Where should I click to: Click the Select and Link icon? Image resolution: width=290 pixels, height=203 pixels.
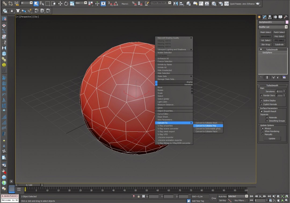point(5,3)
